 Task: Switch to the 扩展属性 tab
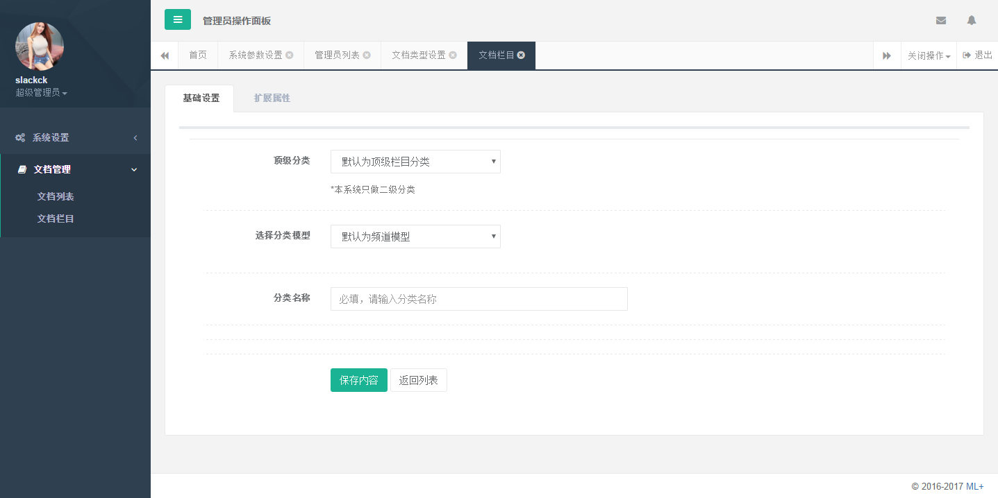(272, 98)
